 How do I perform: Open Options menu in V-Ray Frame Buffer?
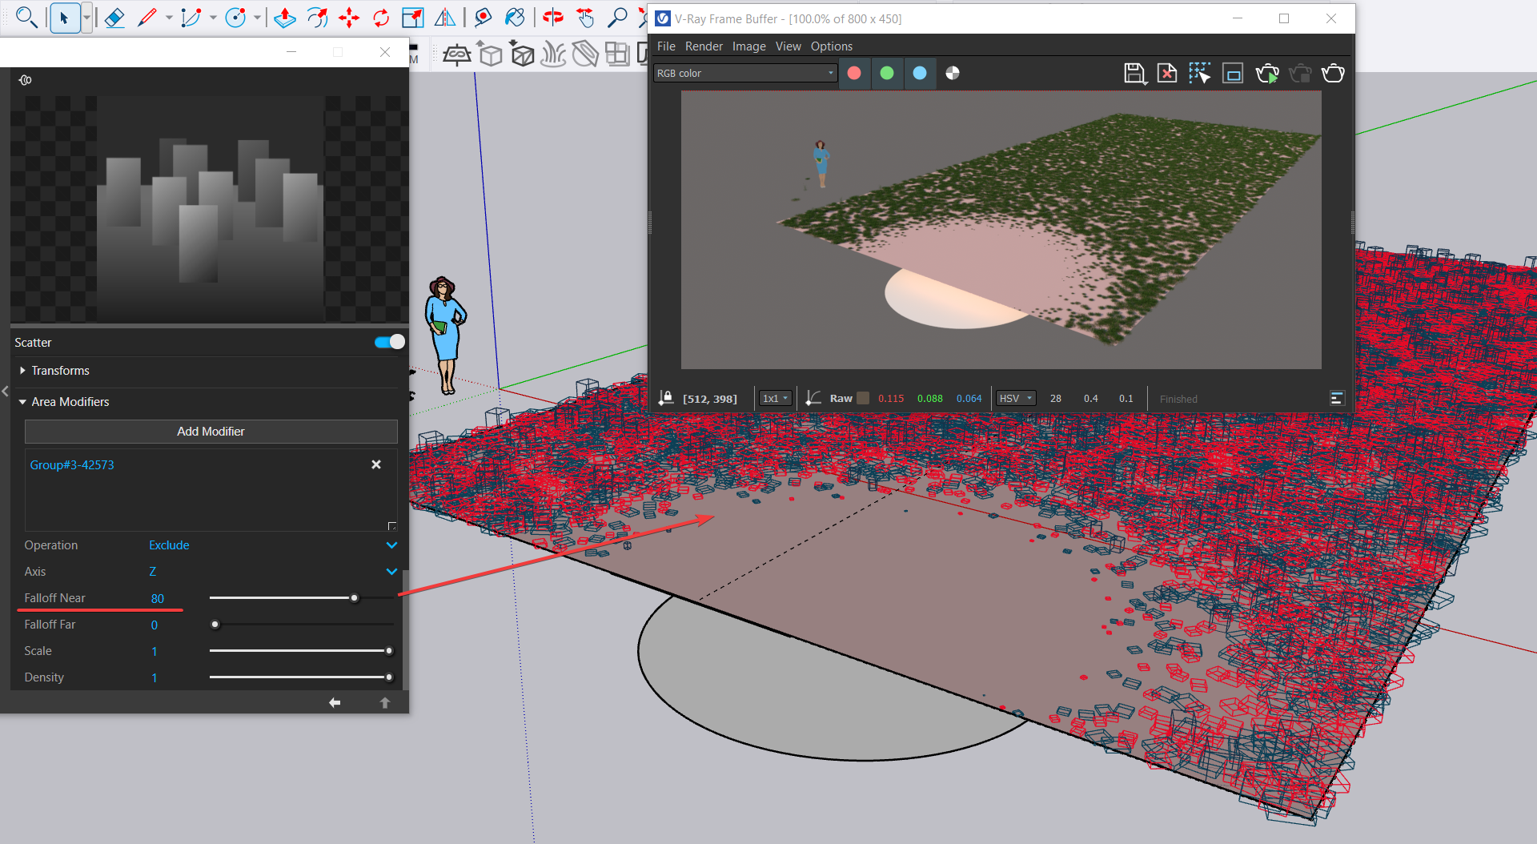pos(831,46)
